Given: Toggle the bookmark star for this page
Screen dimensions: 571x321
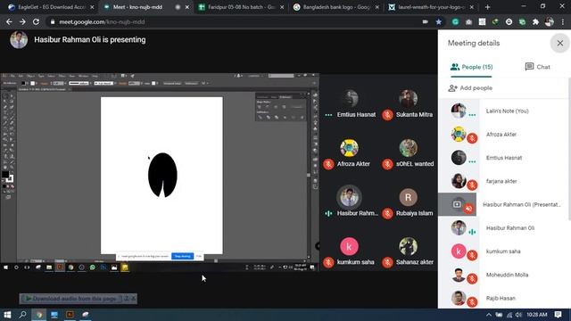Looking at the screenshot, I should [439, 21].
